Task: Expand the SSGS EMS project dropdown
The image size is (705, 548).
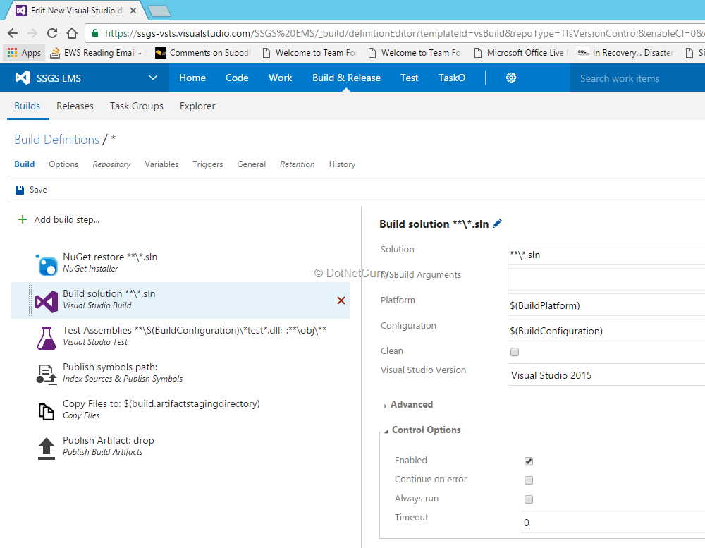Action: pos(153,78)
